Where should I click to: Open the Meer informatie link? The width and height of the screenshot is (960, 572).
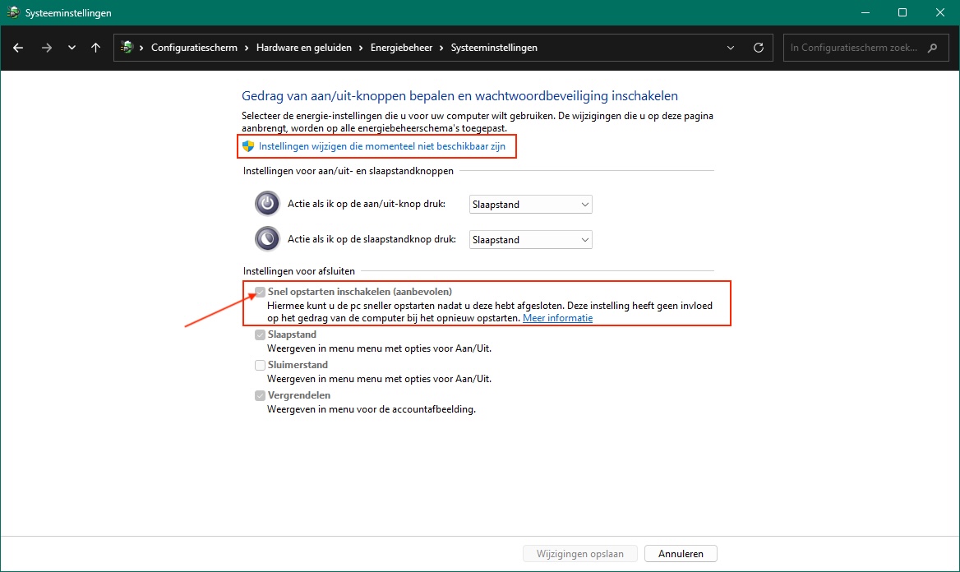coord(557,318)
